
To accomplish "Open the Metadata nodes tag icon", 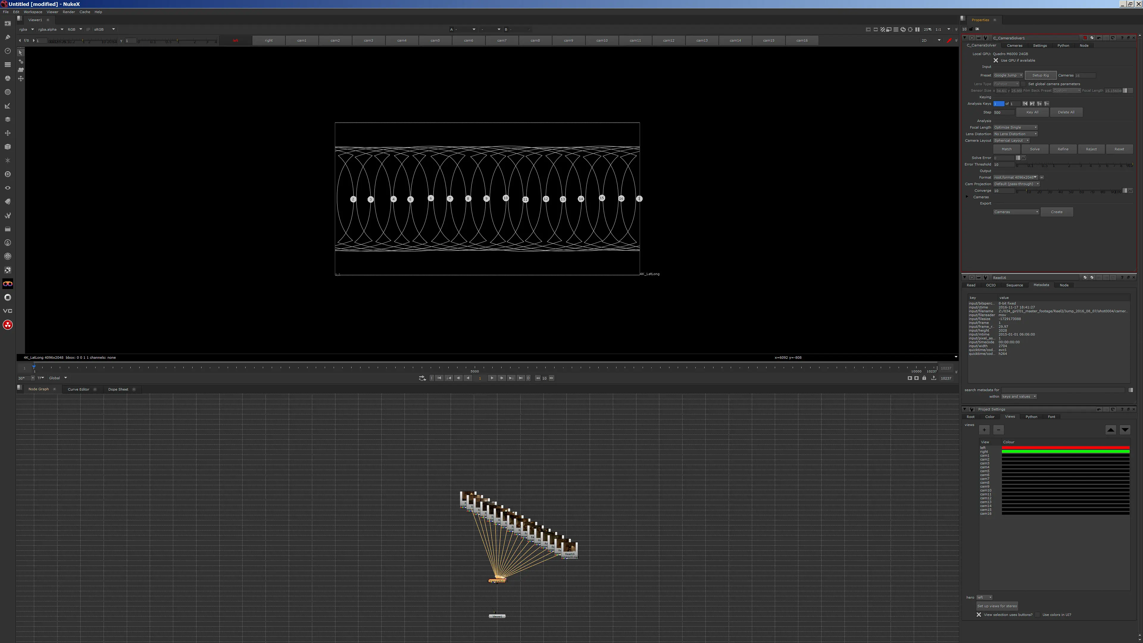I will [7, 202].
